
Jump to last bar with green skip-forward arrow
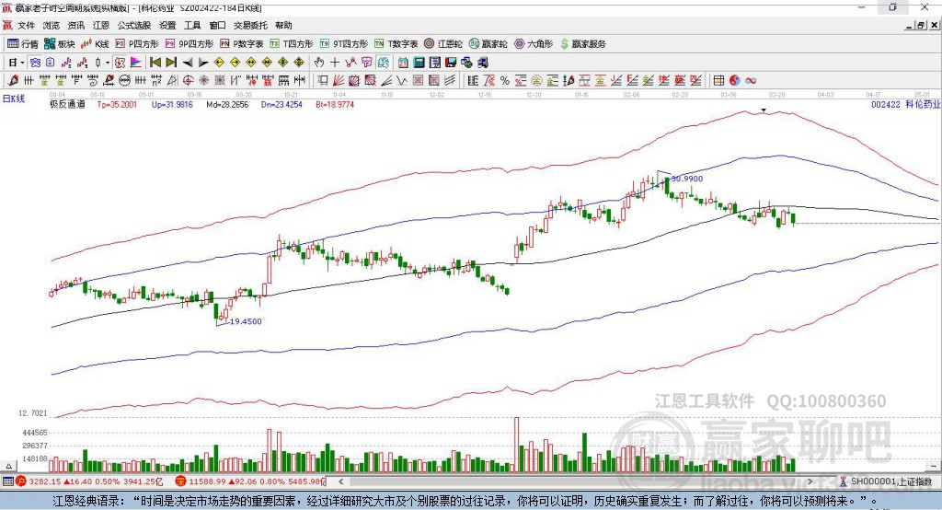(171, 63)
